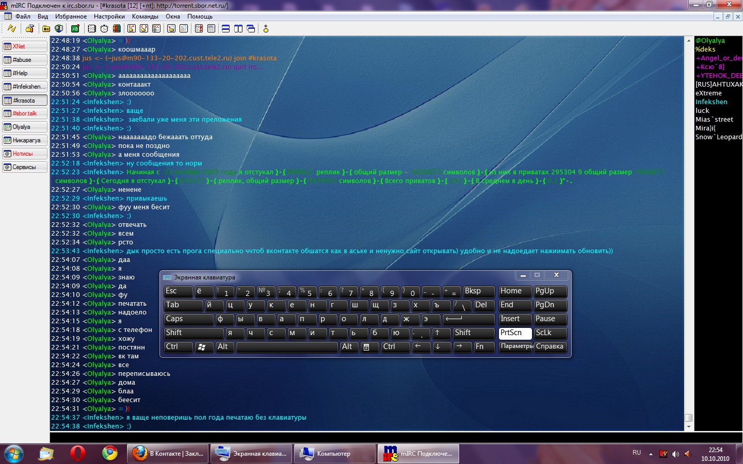Switch to the Нотисы window
The width and height of the screenshot is (743, 464).
coord(25,154)
